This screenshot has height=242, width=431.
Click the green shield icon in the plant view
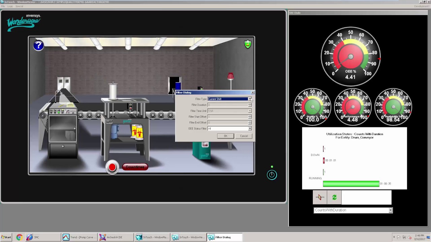(248, 44)
